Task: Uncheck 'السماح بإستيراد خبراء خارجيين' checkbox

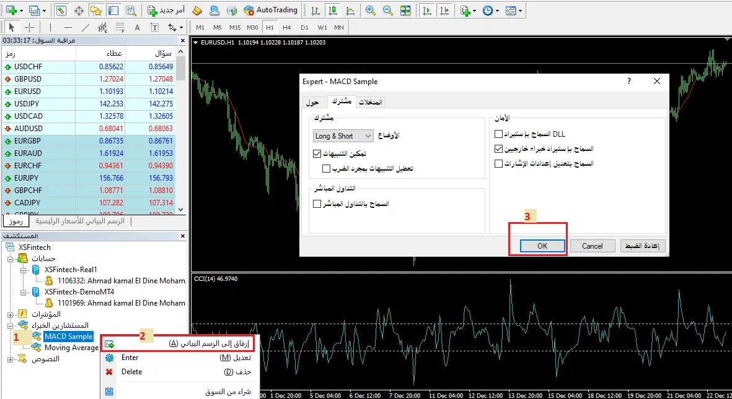Action: coord(498,148)
